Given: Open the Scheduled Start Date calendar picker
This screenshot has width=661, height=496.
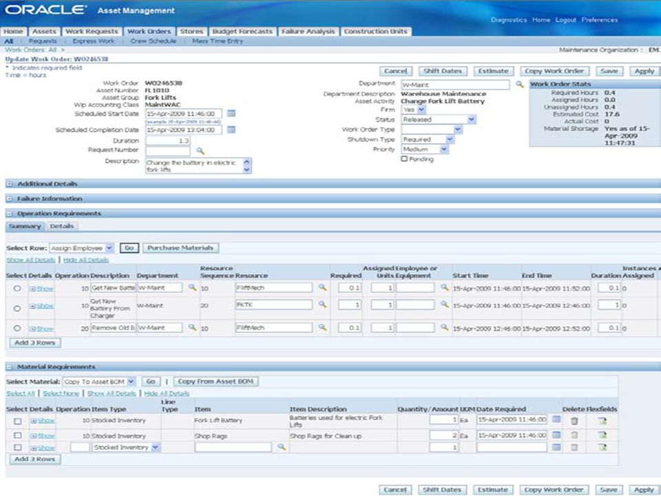Looking at the screenshot, I should (231, 114).
